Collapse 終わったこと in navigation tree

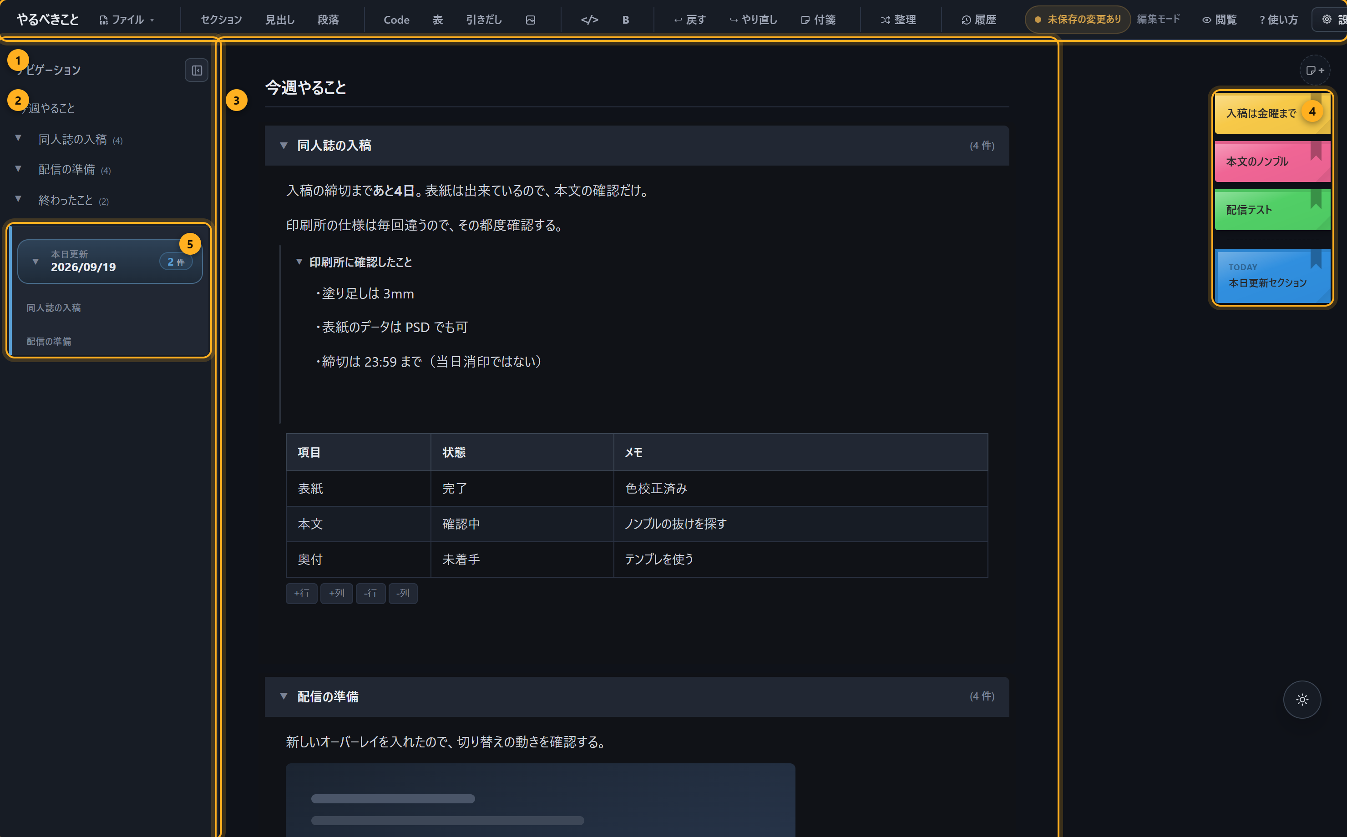[x=18, y=199]
